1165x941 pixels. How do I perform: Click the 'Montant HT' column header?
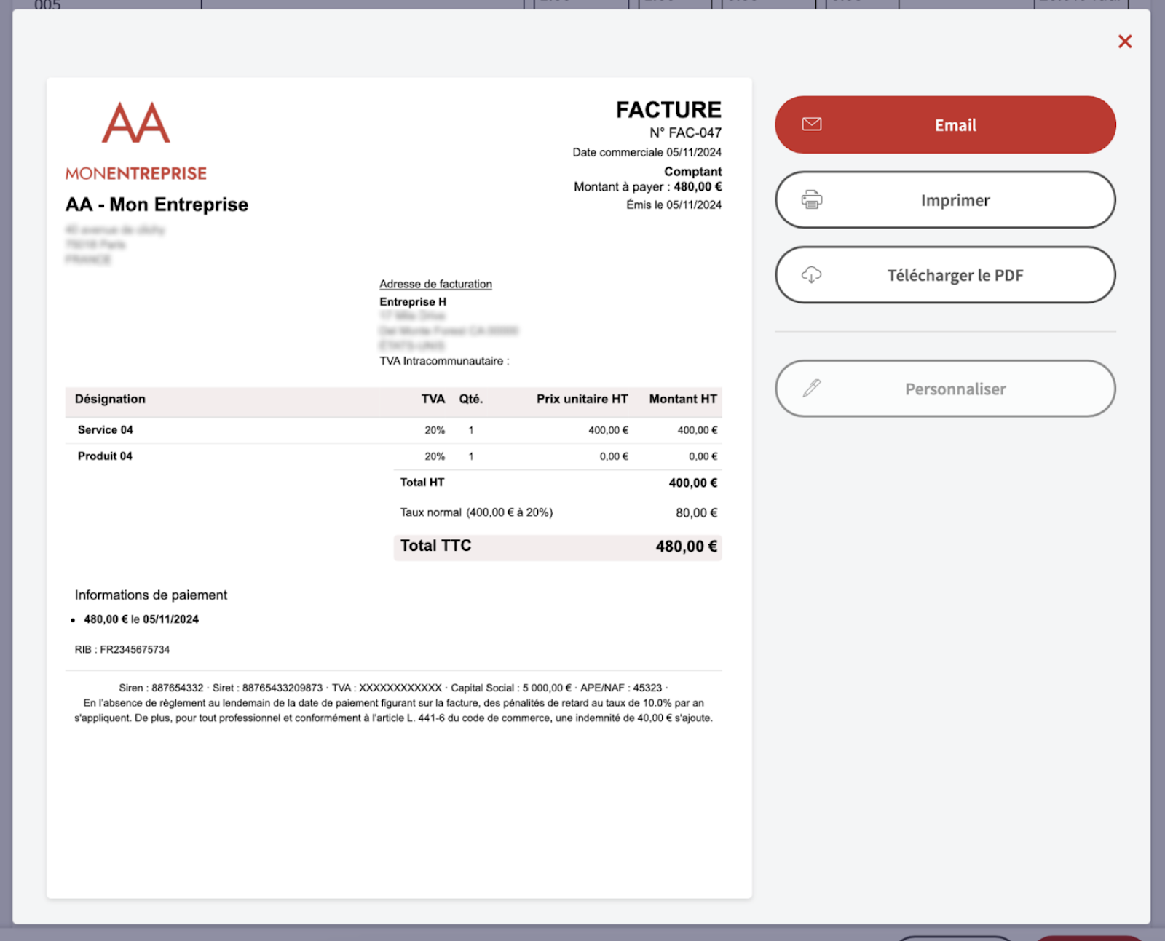pyautogui.click(x=683, y=399)
